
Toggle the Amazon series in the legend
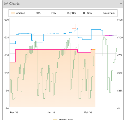click(18, 13)
